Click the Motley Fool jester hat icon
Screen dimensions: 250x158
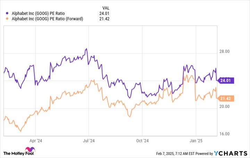click(x=30, y=149)
